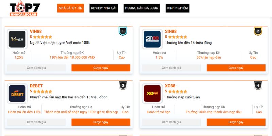The image size is (272, 136).
Task: Click Cược ngay for DEBET
Action: (101, 122)
